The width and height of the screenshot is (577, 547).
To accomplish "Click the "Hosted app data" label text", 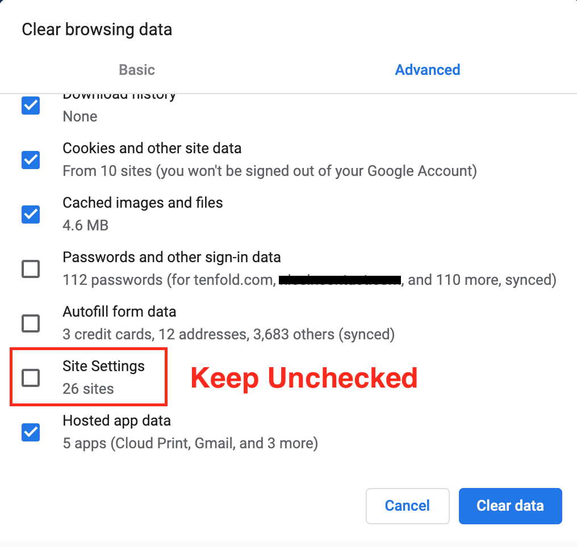I will 116,420.
